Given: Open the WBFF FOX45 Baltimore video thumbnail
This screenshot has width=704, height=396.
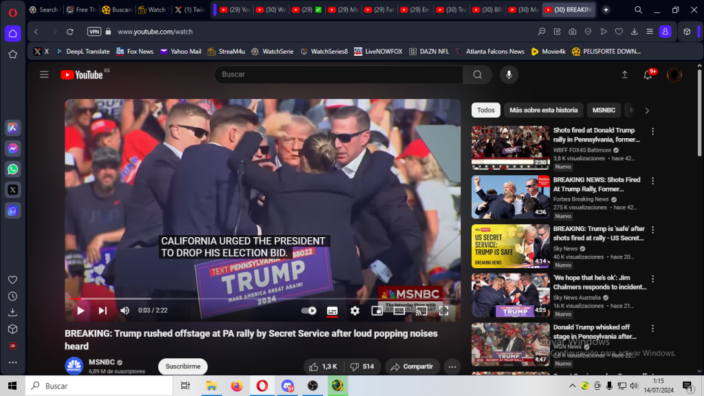Looking at the screenshot, I should (x=511, y=148).
